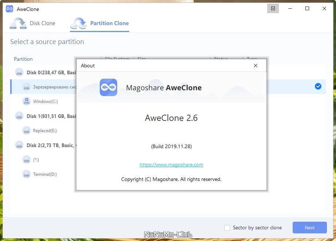This screenshot has width=336, height=241.
Task: Click the Partition column header
Action: (23, 59)
